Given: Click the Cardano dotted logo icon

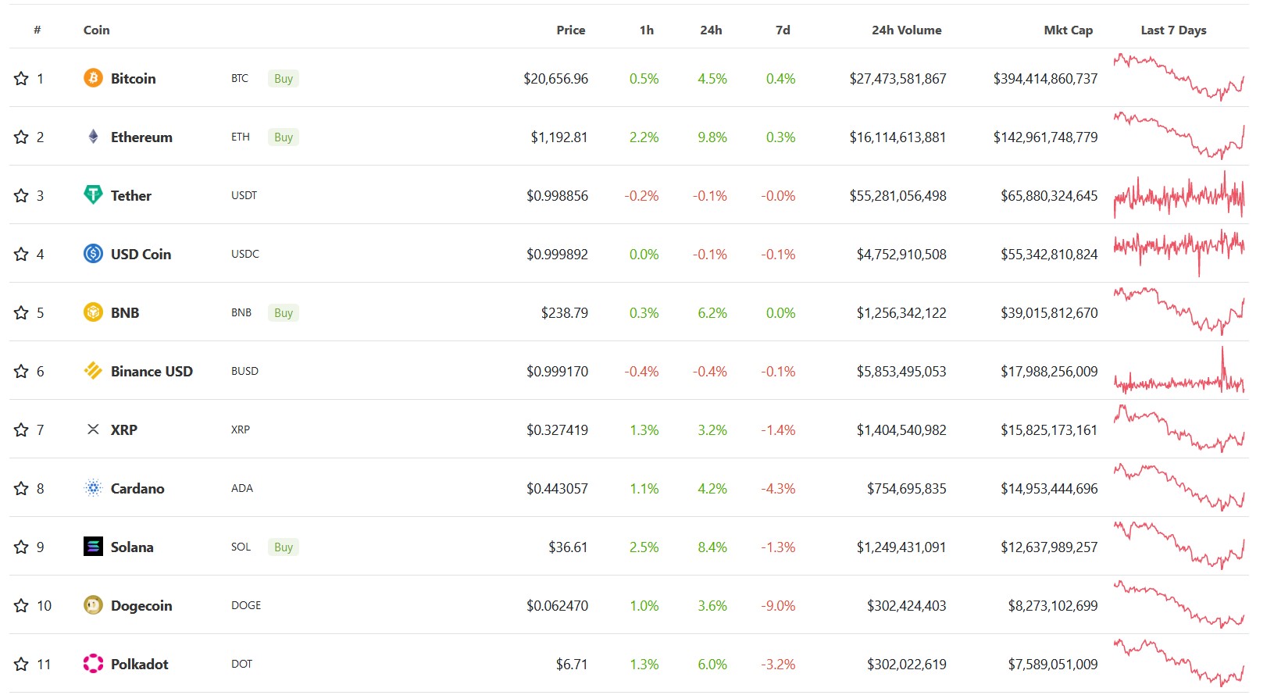Looking at the screenshot, I should click(x=93, y=488).
